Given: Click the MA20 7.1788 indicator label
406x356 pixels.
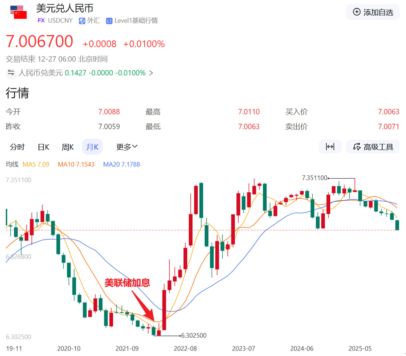Looking at the screenshot, I should (122, 164).
